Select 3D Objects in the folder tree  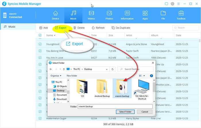(x=60, y=86)
